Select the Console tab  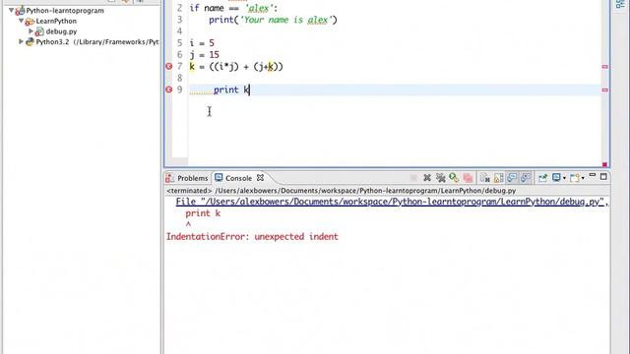tap(238, 178)
